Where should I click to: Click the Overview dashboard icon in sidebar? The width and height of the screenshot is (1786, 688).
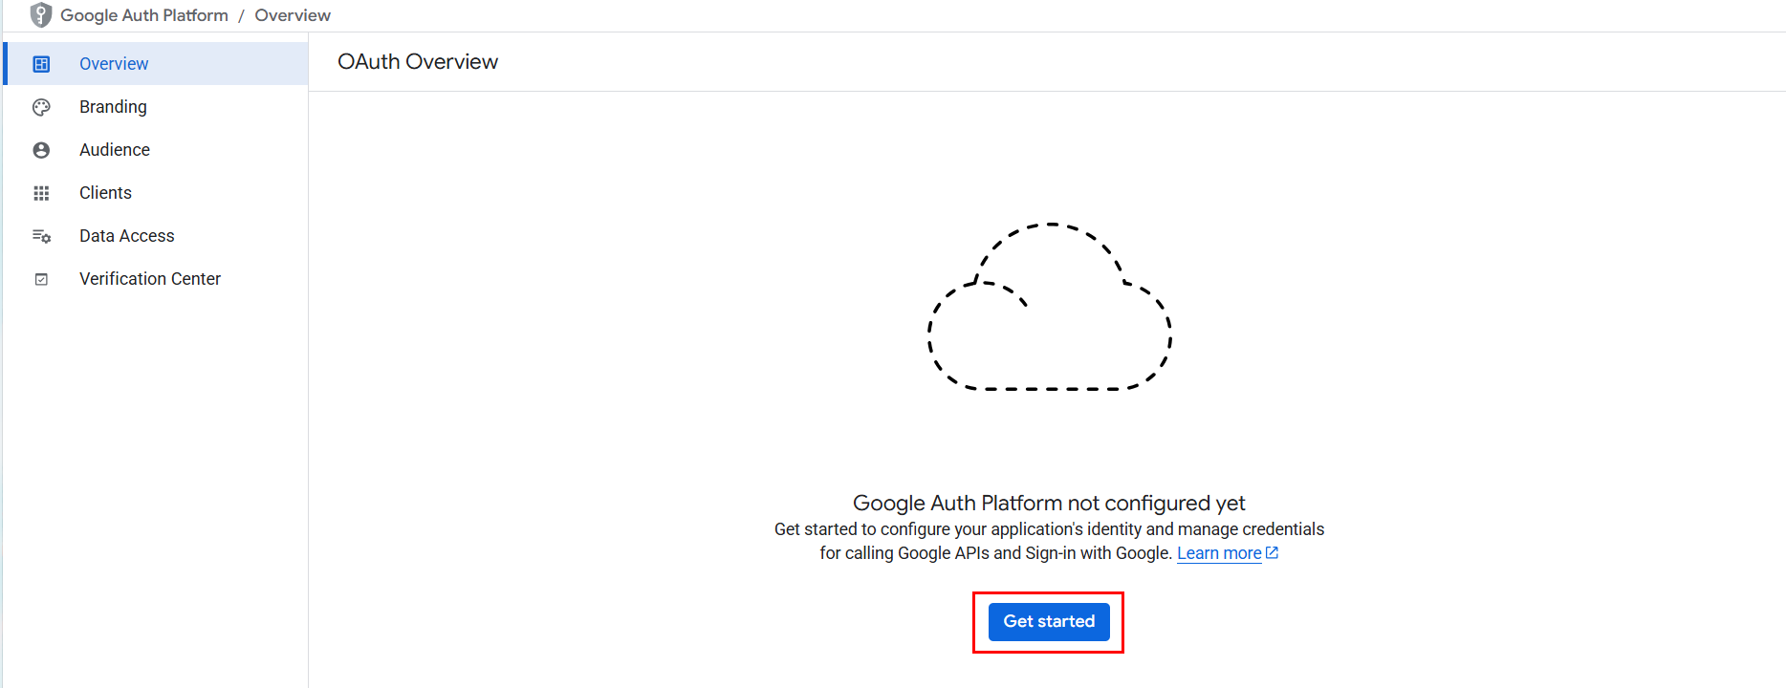click(x=41, y=64)
